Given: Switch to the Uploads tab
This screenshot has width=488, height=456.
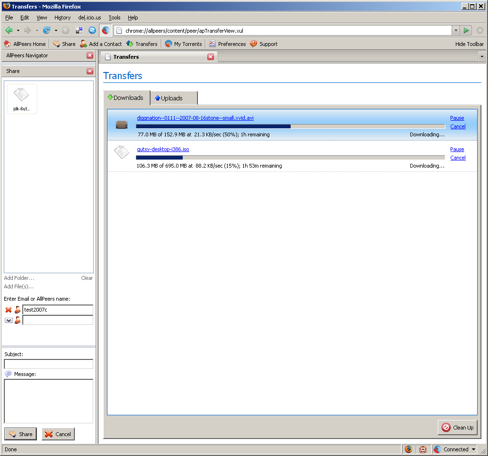Looking at the screenshot, I should pyautogui.click(x=174, y=98).
